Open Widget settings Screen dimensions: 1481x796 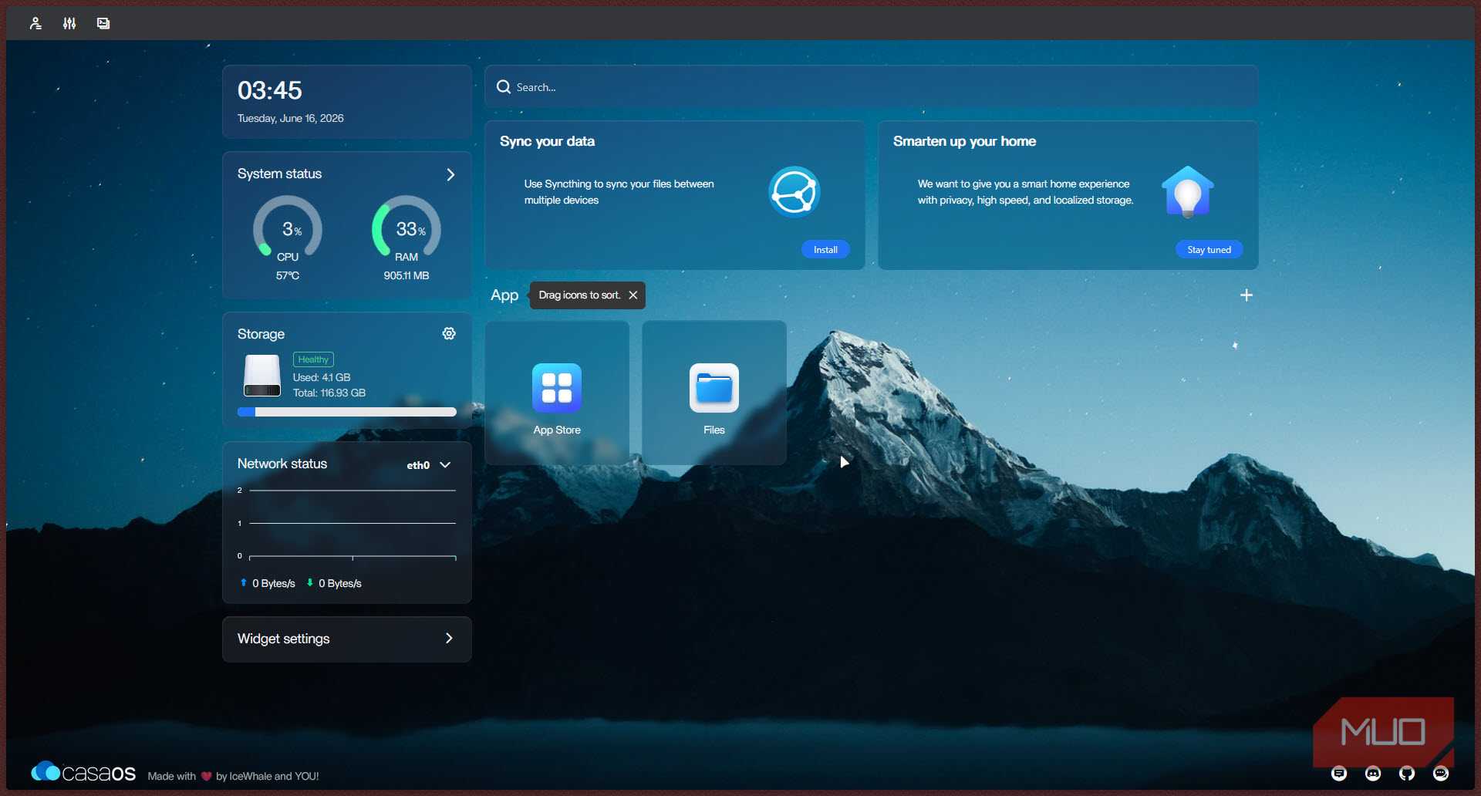click(x=347, y=639)
